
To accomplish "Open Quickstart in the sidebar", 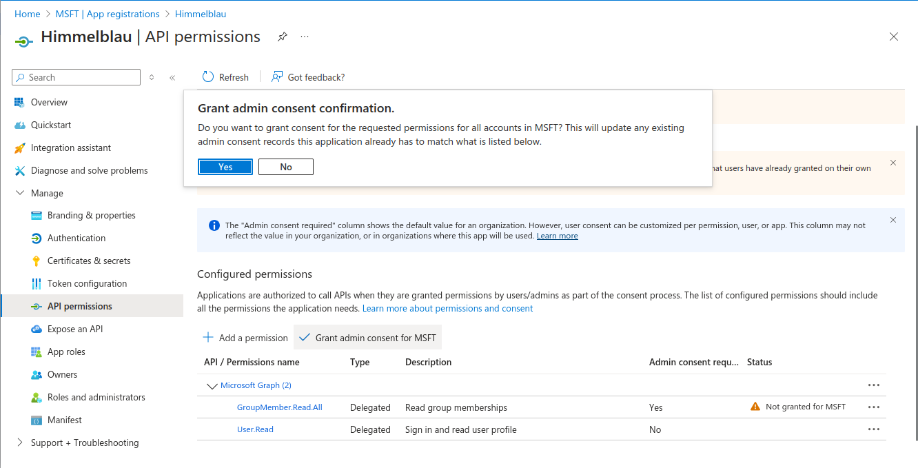I will [51, 125].
